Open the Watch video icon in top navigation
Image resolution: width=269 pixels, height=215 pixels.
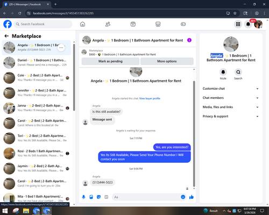[x=133, y=24]
